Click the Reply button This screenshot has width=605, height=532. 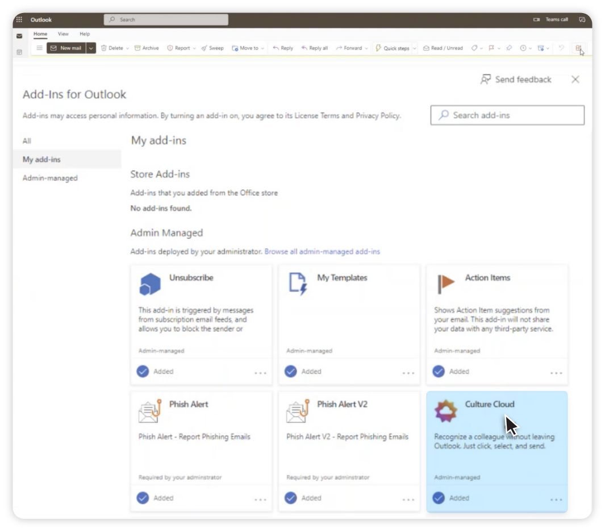[x=283, y=48]
